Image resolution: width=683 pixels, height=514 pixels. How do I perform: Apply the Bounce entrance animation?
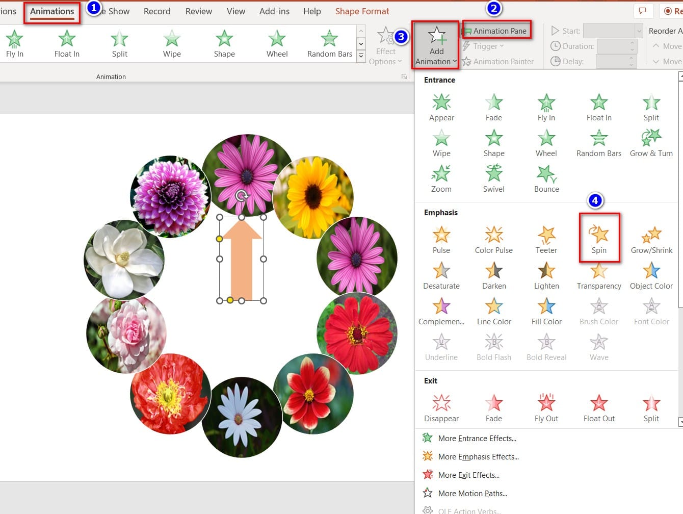(x=546, y=177)
